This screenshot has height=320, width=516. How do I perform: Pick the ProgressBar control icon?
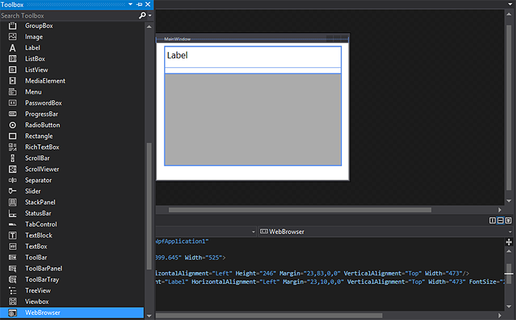pos(12,114)
